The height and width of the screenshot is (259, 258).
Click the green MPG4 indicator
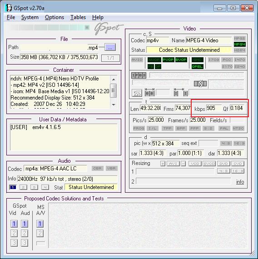pyautogui.click(x=240, y=44)
